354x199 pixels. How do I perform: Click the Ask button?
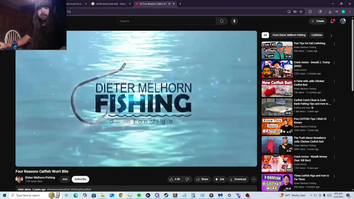click(x=220, y=179)
